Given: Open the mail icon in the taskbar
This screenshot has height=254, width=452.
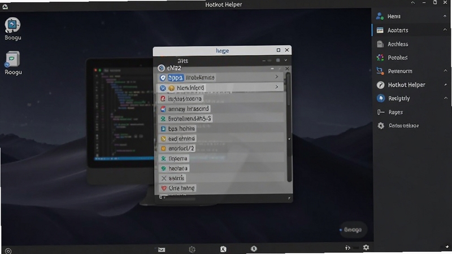Looking at the screenshot, I should pos(162,249).
